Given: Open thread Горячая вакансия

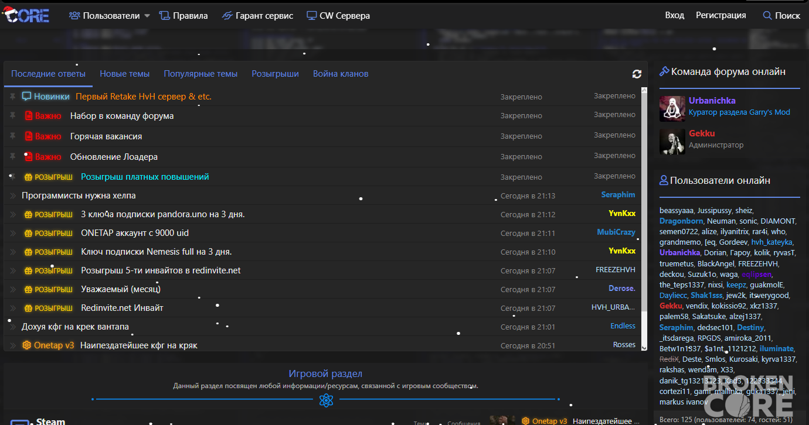Looking at the screenshot, I should (x=106, y=136).
